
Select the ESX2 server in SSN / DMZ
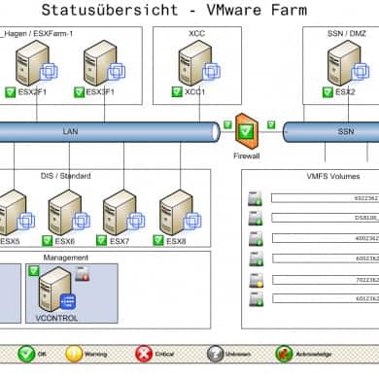pos(348,63)
